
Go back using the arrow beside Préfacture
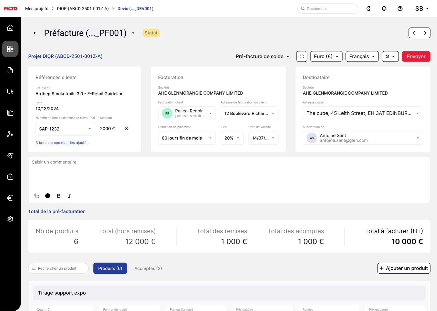pos(35,33)
